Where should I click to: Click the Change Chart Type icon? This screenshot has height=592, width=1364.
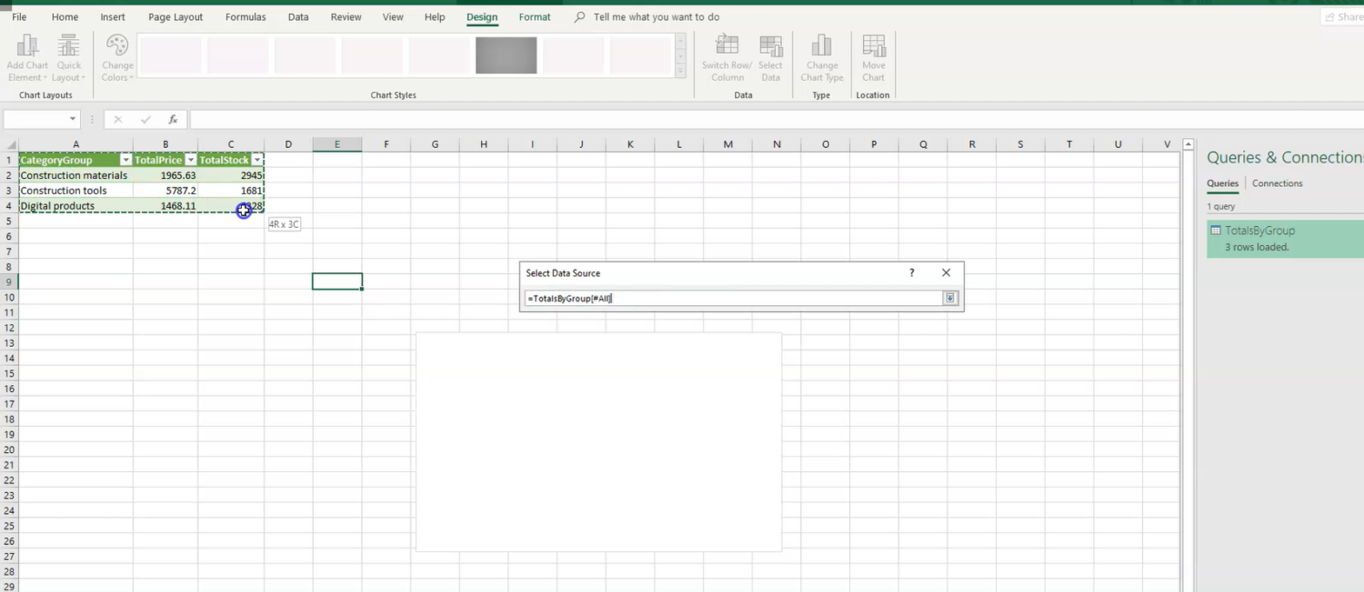[x=821, y=47]
